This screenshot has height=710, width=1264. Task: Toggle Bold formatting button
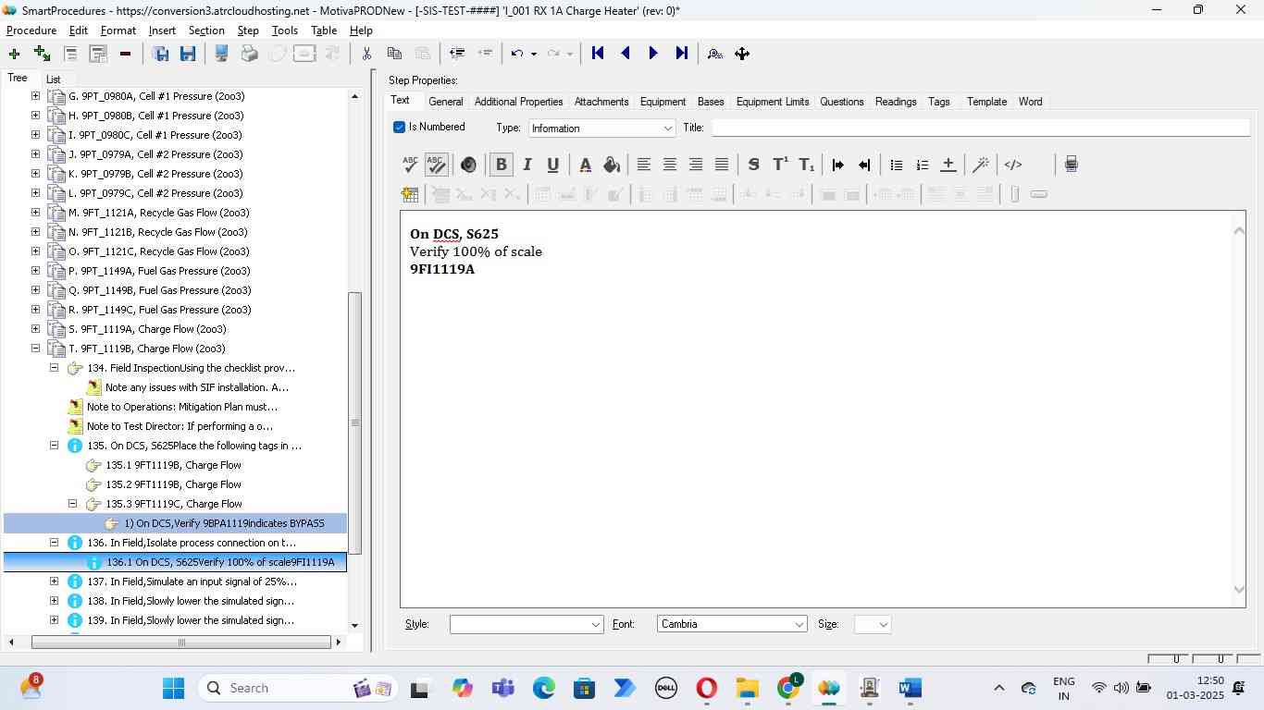click(501, 165)
